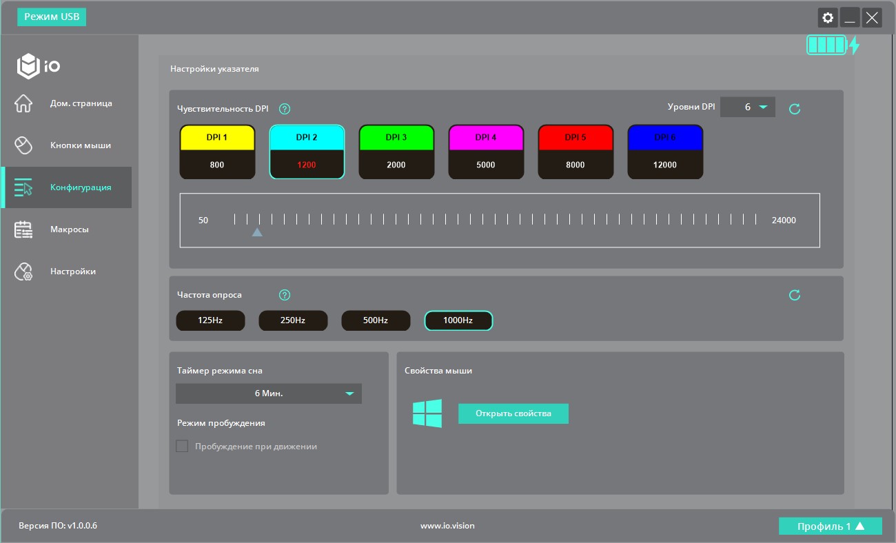The height and width of the screenshot is (543, 896).
Task: Click the 50 minimum DPI label
Action: 203,221
